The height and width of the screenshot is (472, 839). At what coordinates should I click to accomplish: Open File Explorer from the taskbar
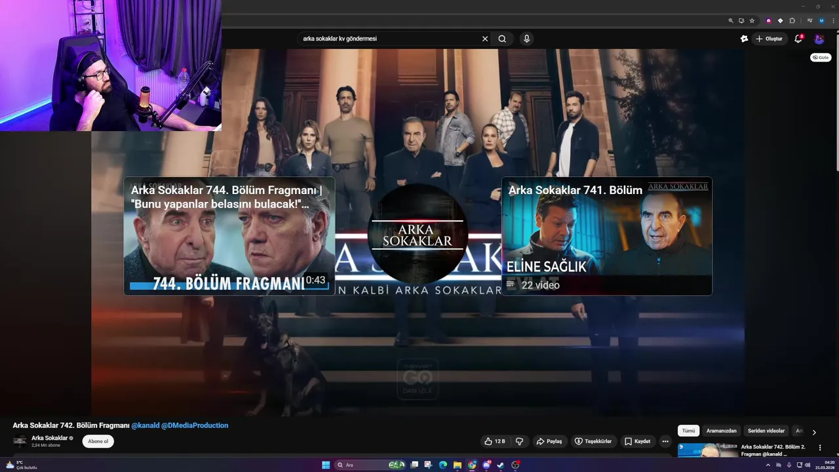click(458, 465)
